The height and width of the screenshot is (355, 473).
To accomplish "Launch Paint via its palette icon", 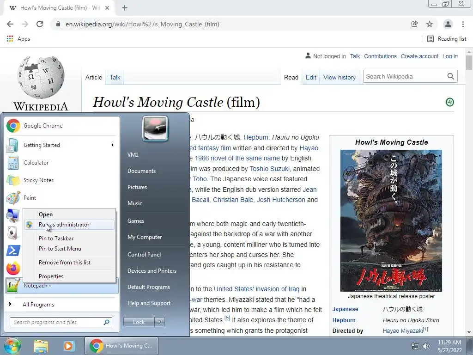I will [13, 198].
